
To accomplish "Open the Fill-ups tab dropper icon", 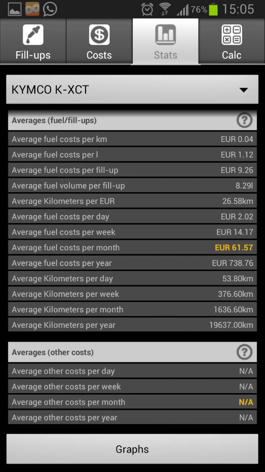I will pos(33,35).
